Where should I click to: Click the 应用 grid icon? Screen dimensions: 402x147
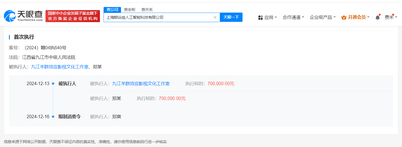tap(260, 17)
